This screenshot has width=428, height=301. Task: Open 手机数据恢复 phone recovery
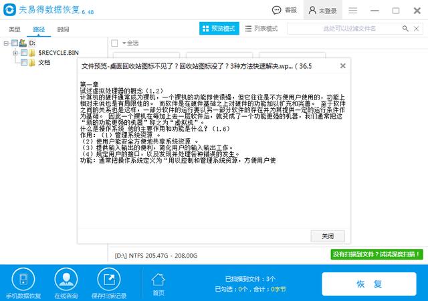(23, 283)
